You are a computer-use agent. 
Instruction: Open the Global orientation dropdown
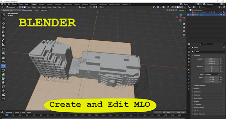point(83,7)
